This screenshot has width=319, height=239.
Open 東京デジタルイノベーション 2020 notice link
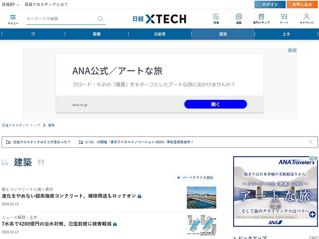pos(139,142)
